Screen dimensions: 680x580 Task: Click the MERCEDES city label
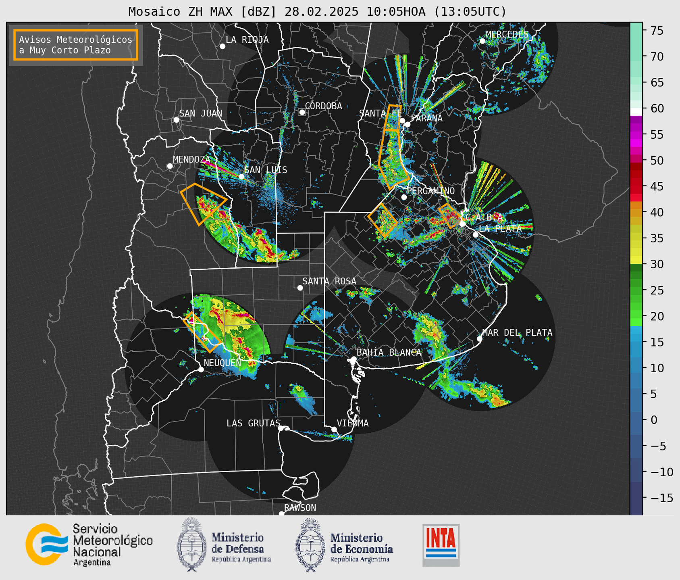point(507,34)
